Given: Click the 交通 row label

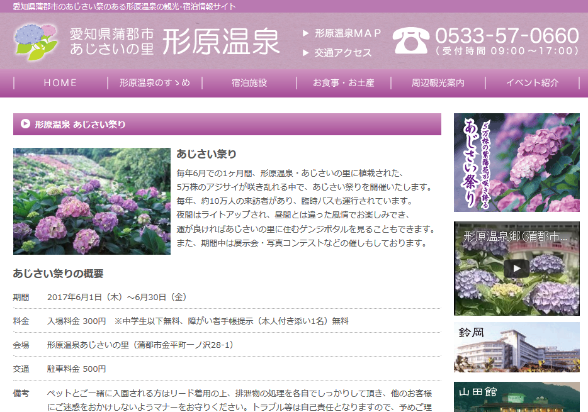Looking at the screenshot, I should 21,369.
